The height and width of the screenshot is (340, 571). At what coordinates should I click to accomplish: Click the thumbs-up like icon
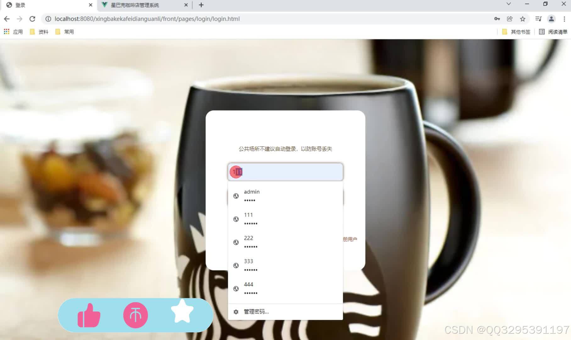coord(89,315)
